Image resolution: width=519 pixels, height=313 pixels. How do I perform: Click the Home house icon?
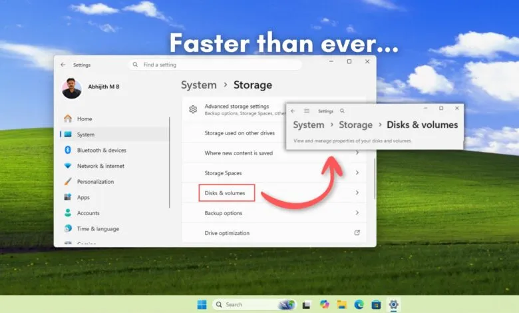tap(68, 119)
